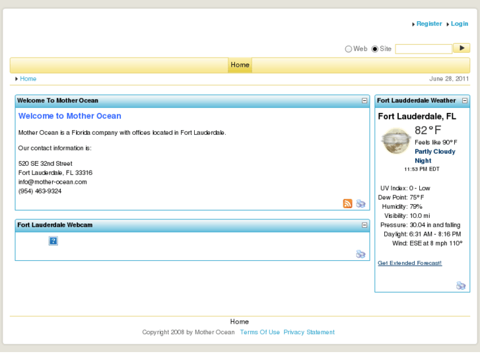Open the Privacy Statement footer link
The image size is (480, 360).
309,332
